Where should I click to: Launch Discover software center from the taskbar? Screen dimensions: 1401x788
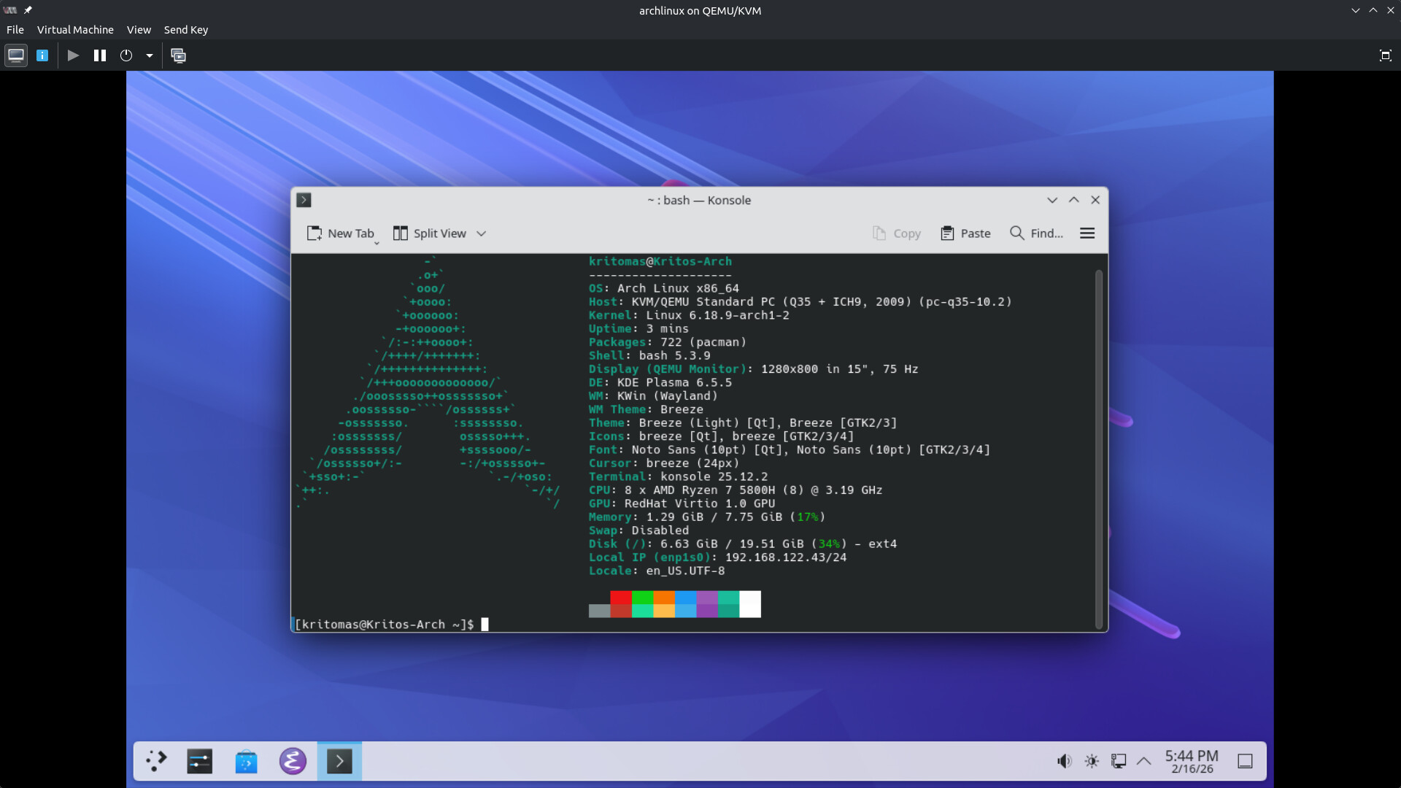pos(246,761)
